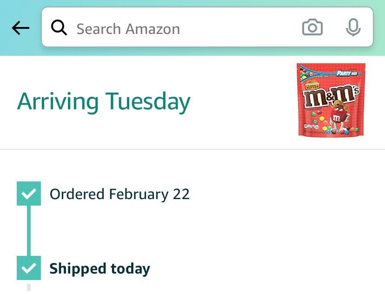385x294 pixels.
Task: Open camera visual search
Action: 312,28
